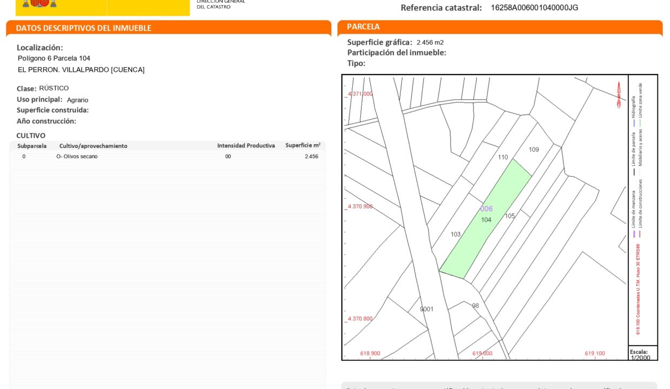This screenshot has height=389, width=670.
Task: Click the 'Referencia catastral:' label
Action: (x=441, y=8)
